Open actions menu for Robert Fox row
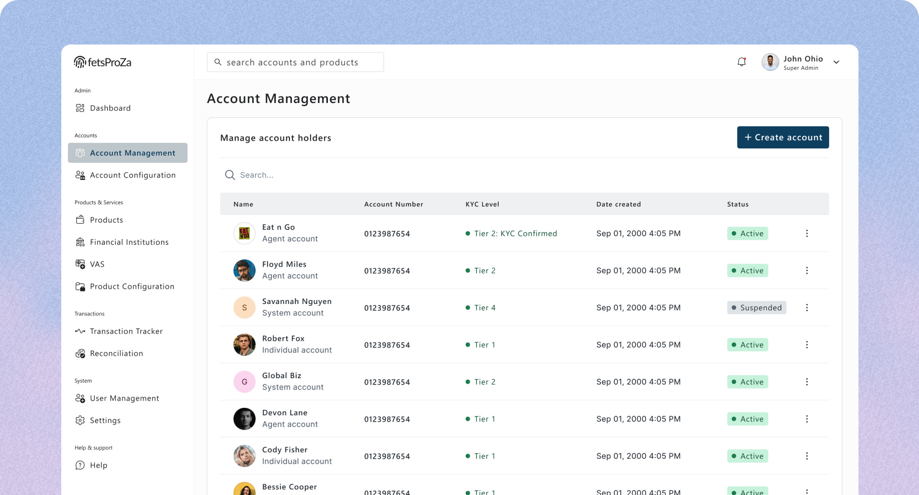 point(807,345)
